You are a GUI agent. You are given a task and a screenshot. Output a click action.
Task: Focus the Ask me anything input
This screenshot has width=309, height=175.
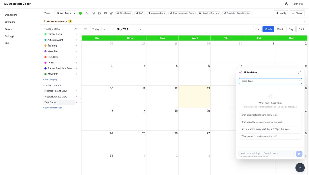tap(267, 153)
